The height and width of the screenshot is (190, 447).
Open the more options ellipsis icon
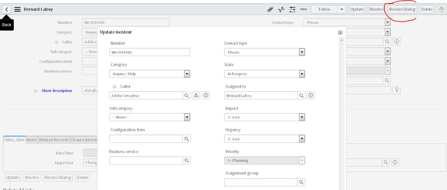click(303, 9)
